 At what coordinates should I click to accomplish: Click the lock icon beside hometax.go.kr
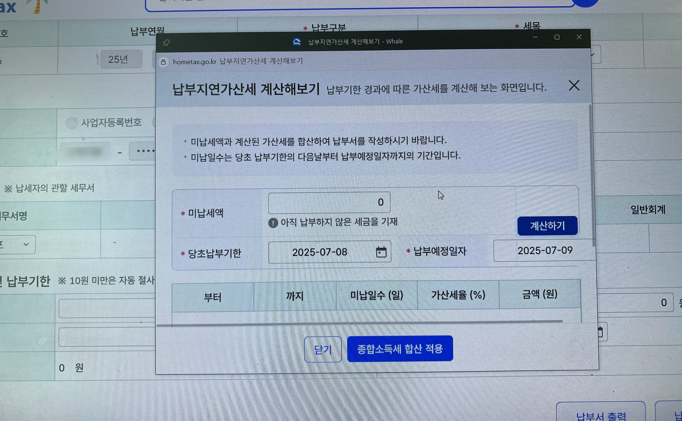[164, 62]
